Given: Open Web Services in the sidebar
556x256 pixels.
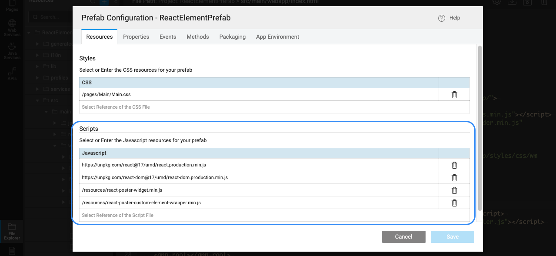Looking at the screenshot, I should tap(12, 27).
